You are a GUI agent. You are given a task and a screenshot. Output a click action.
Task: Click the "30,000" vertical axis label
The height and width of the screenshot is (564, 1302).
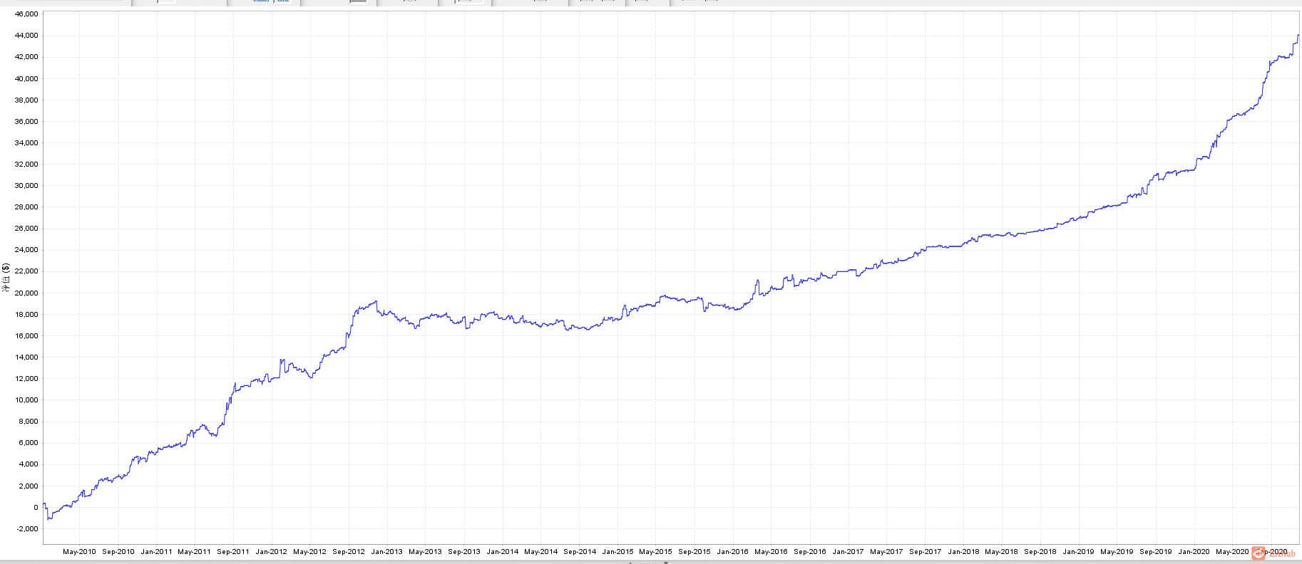(26, 185)
